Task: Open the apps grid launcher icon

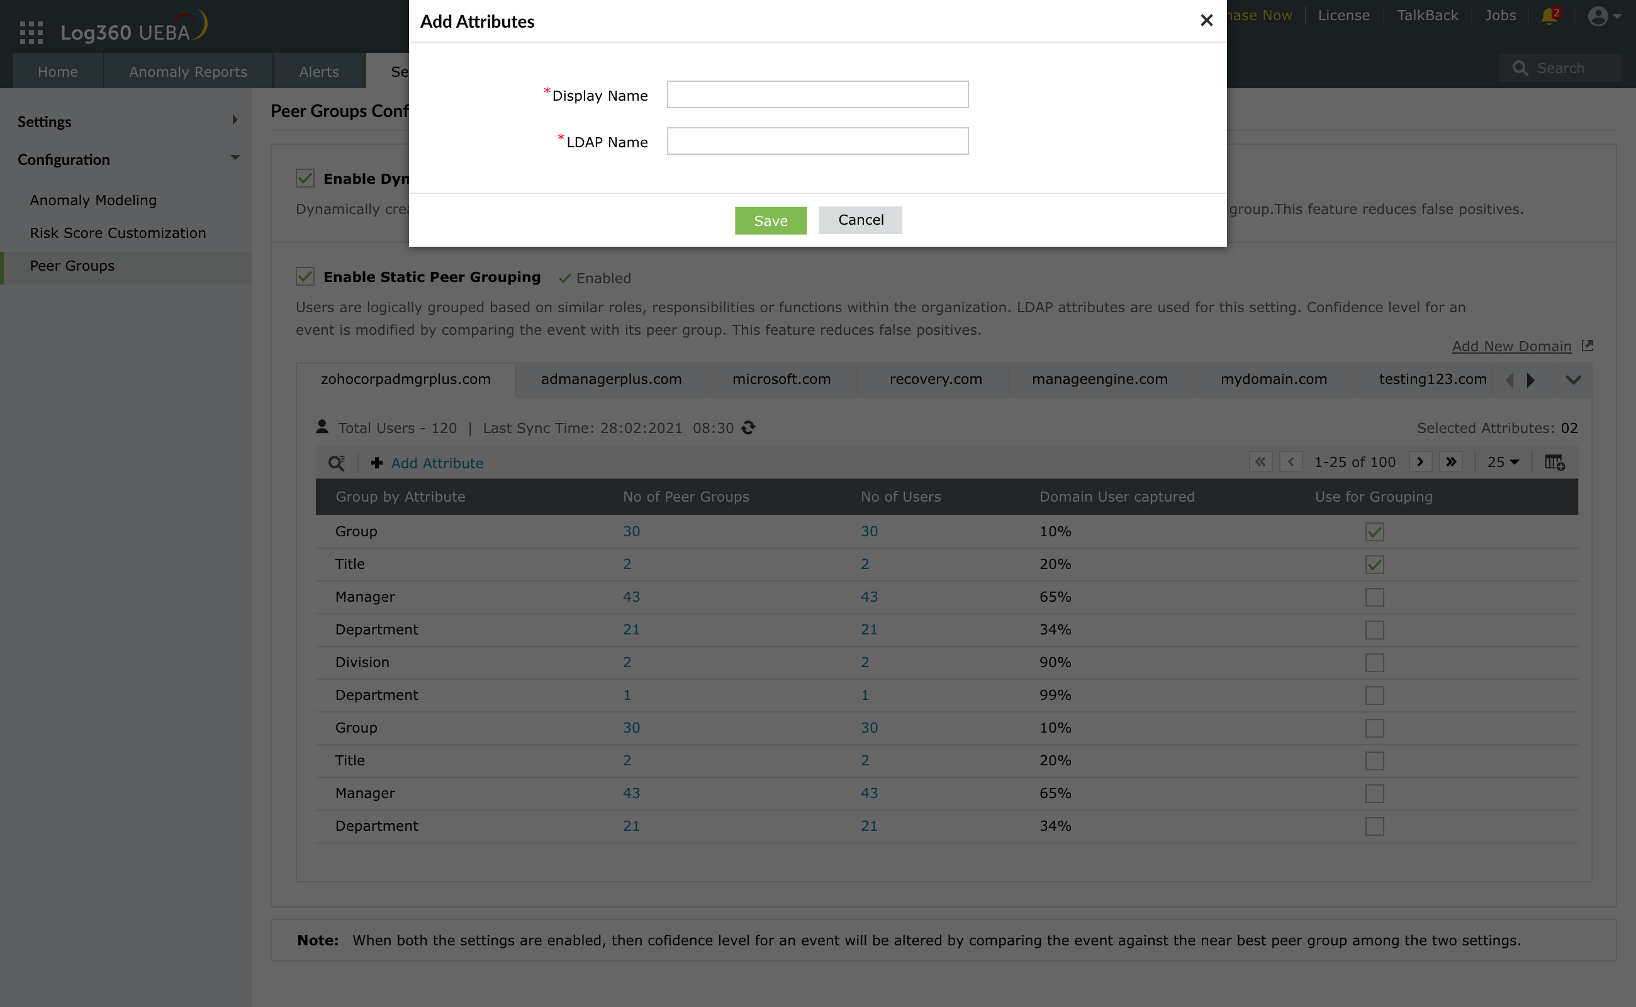Action: pos(31,32)
